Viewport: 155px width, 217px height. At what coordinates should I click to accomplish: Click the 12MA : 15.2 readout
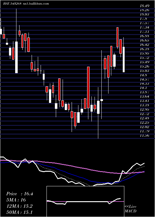[19, 206]
